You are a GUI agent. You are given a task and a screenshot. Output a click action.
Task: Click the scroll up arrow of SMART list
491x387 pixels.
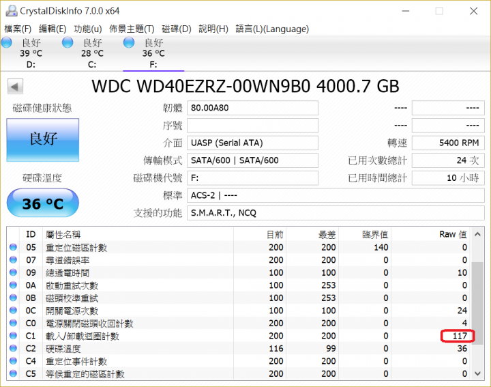[x=477, y=234]
